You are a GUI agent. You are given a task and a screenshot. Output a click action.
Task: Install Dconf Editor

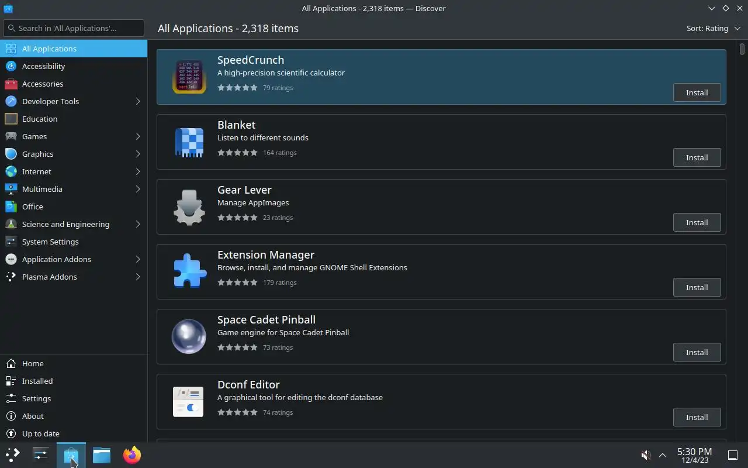(697, 417)
